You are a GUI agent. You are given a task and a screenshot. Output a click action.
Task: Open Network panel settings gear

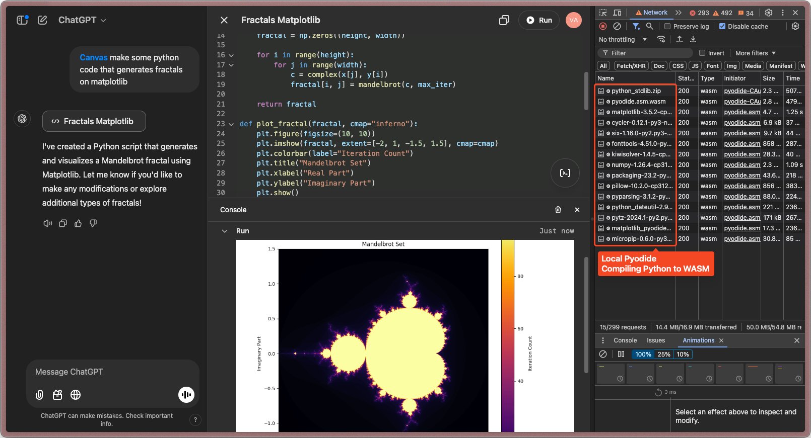tap(795, 26)
